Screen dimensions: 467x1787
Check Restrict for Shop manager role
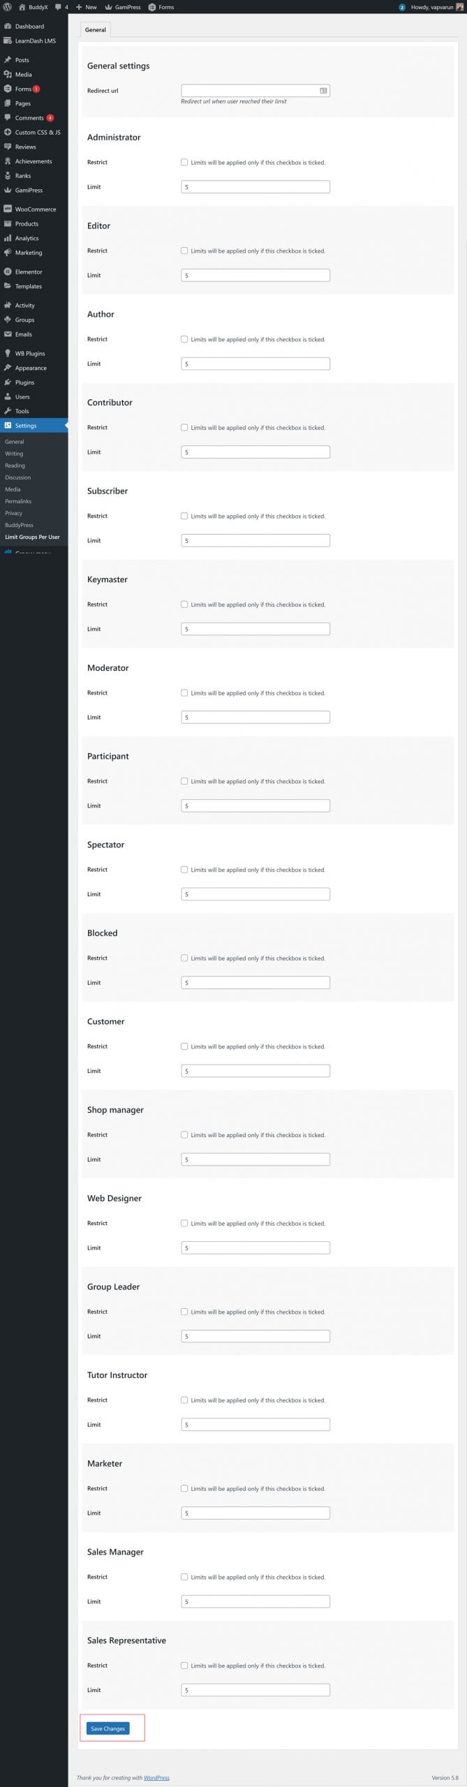(x=184, y=1135)
